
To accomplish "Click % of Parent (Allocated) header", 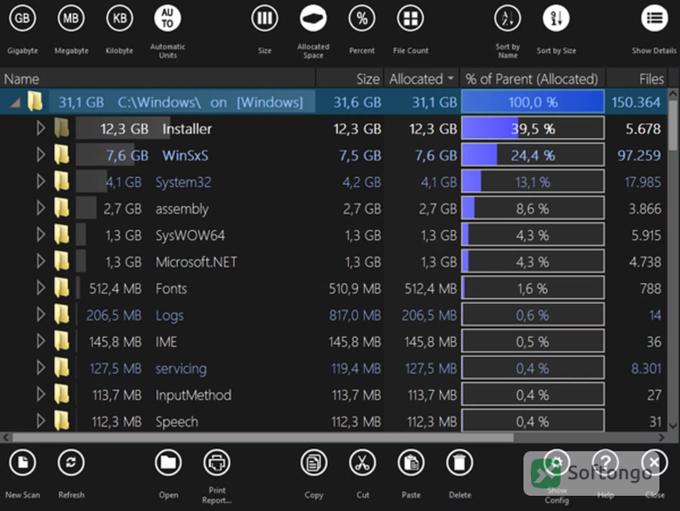I will pos(533,79).
